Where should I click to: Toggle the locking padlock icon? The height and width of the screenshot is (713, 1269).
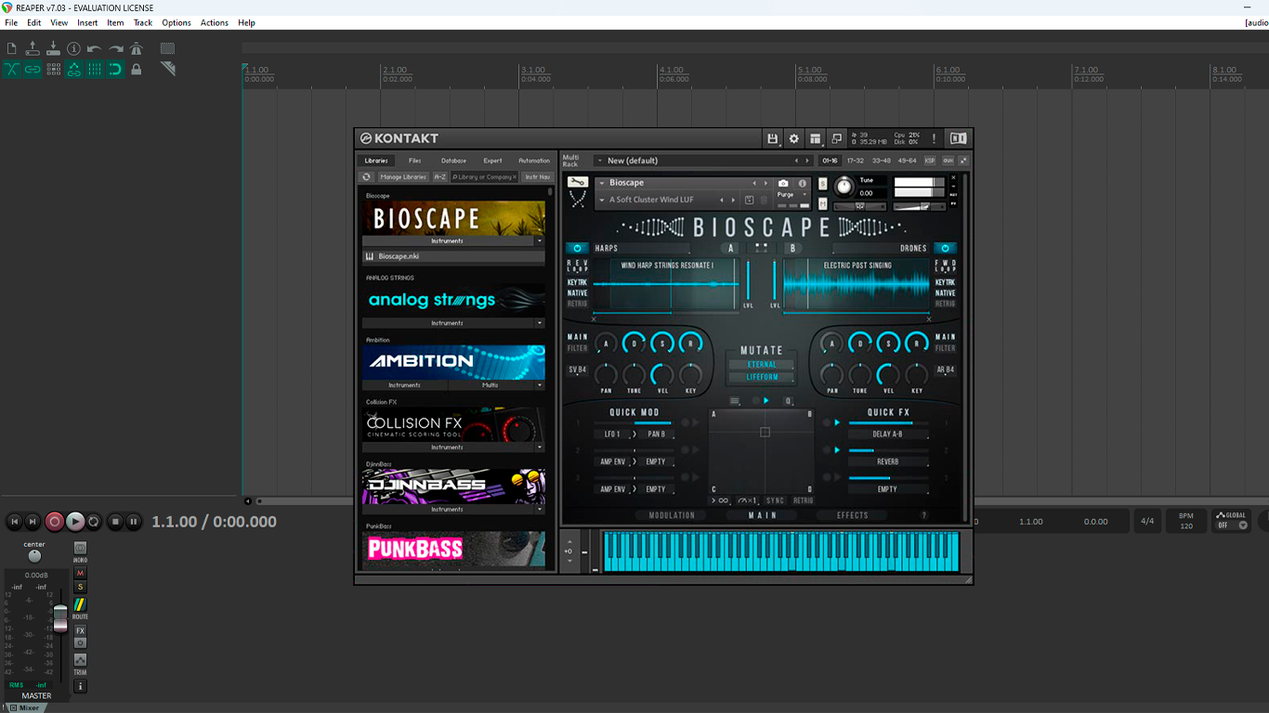click(x=136, y=69)
